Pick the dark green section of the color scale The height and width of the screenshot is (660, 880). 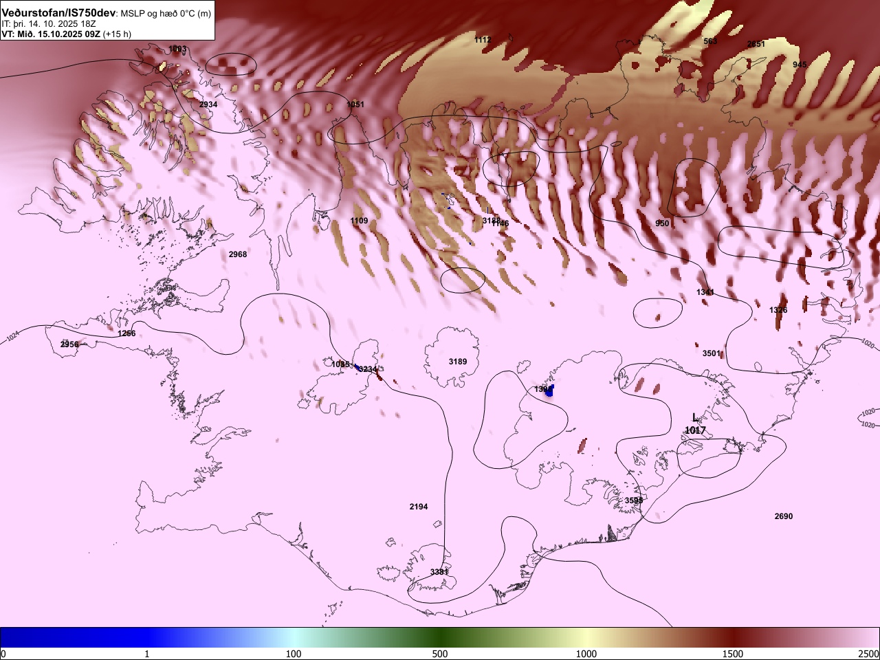coord(440,637)
